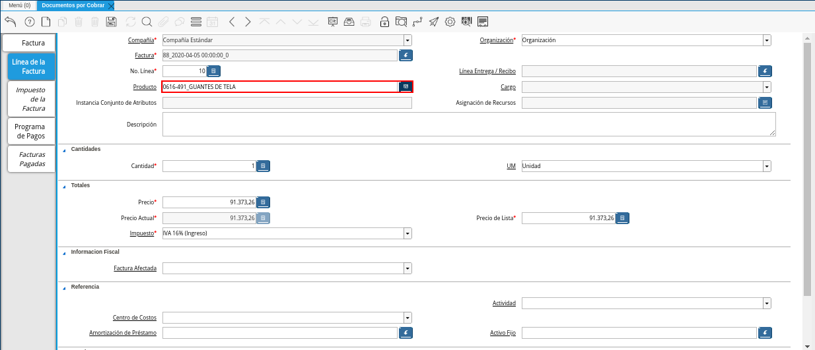The height and width of the screenshot is (350, 815).
Task: Click the vertical scrollbar thumb
Action: [x=808, y=170]
